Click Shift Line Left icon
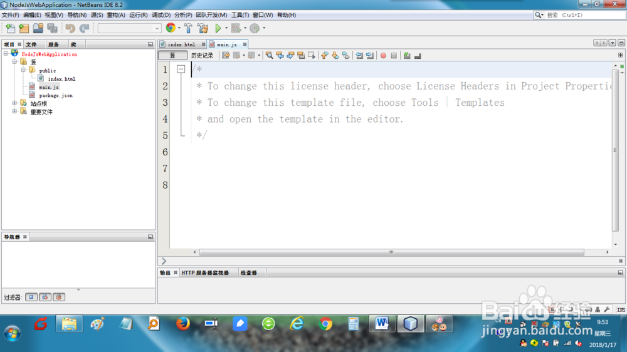627x352 pixels. point(359,56)
